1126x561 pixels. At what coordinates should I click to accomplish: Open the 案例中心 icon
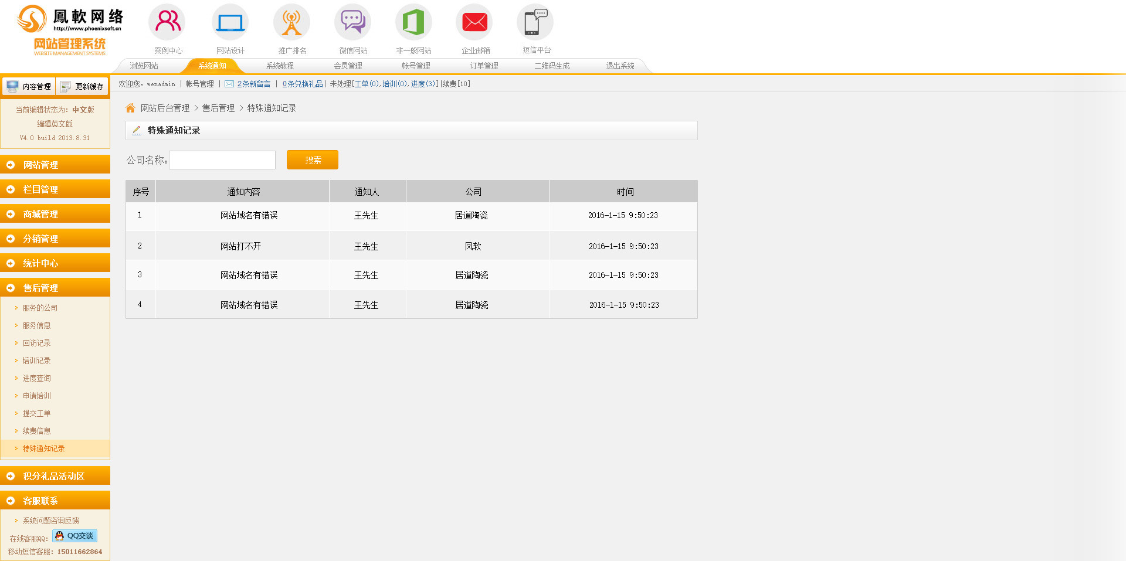pos(168,22)
